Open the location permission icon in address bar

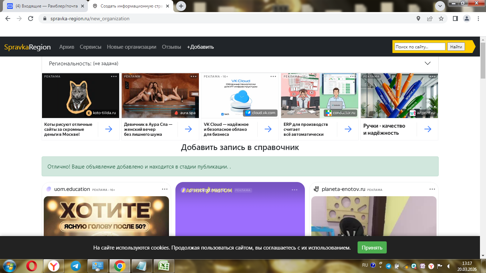tap(418, 18)
